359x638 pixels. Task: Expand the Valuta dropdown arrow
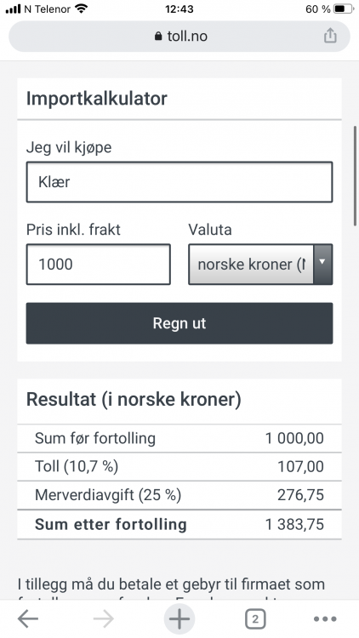pyautogui.click(x=322, y=264)
